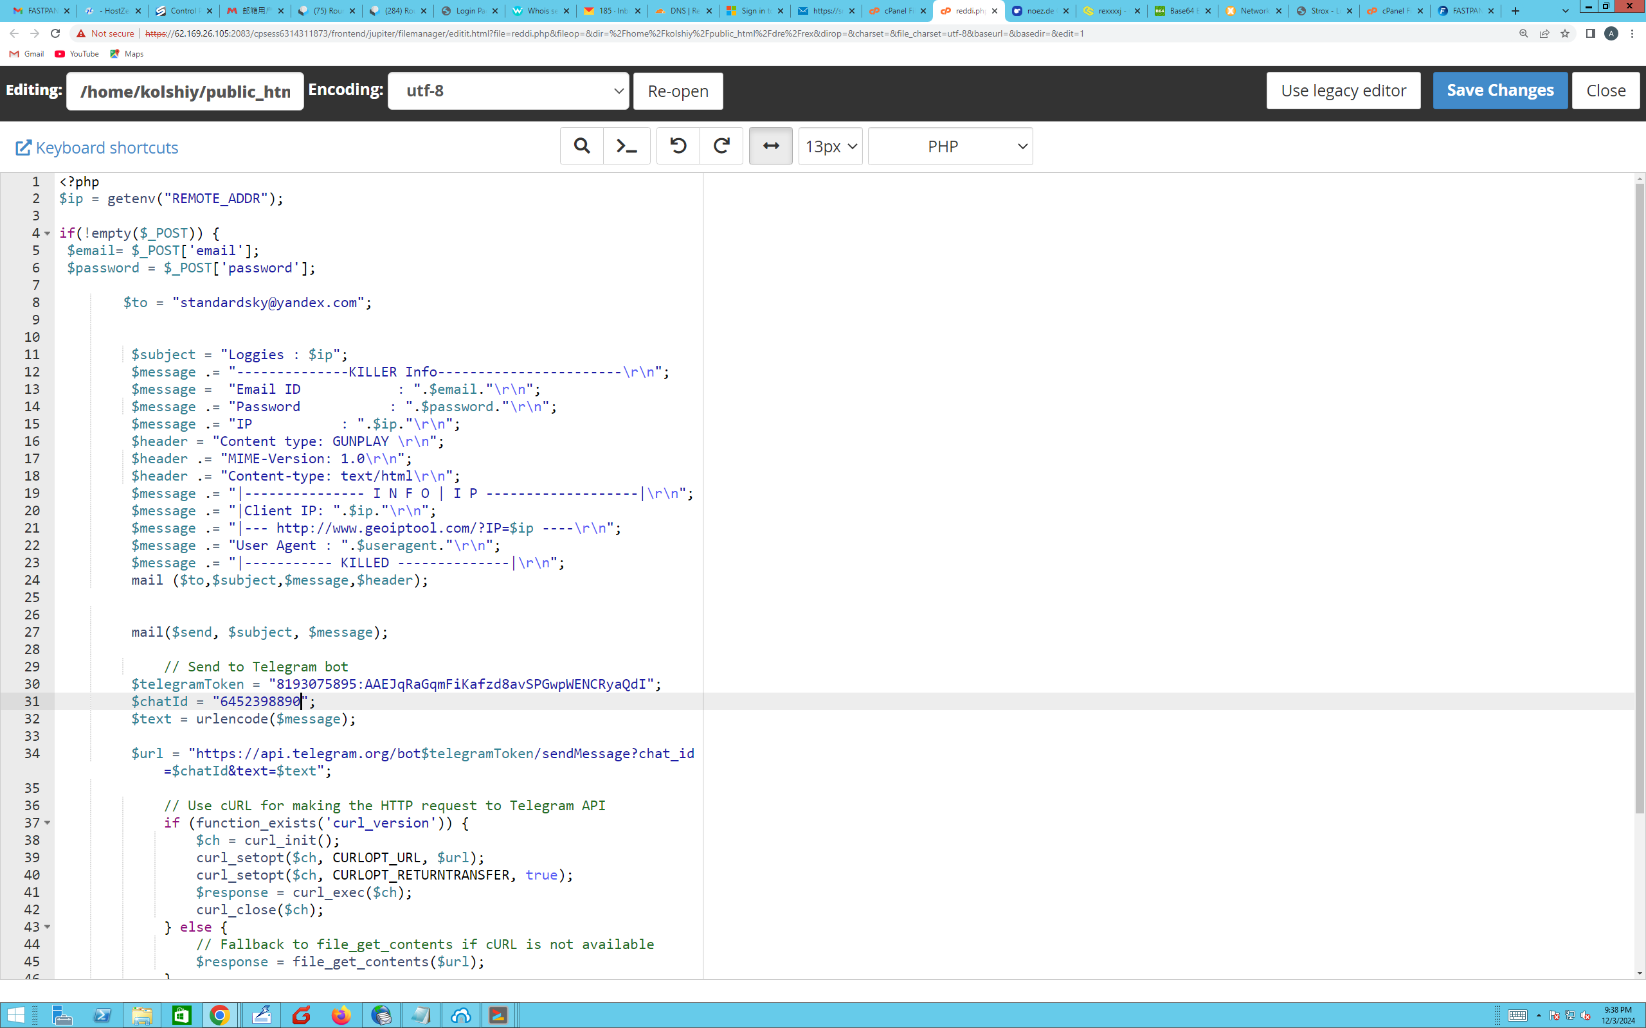Open Chrome from the taskbar
The width and height of the screenshot is (1646, 1028).
pos(220,1015)
